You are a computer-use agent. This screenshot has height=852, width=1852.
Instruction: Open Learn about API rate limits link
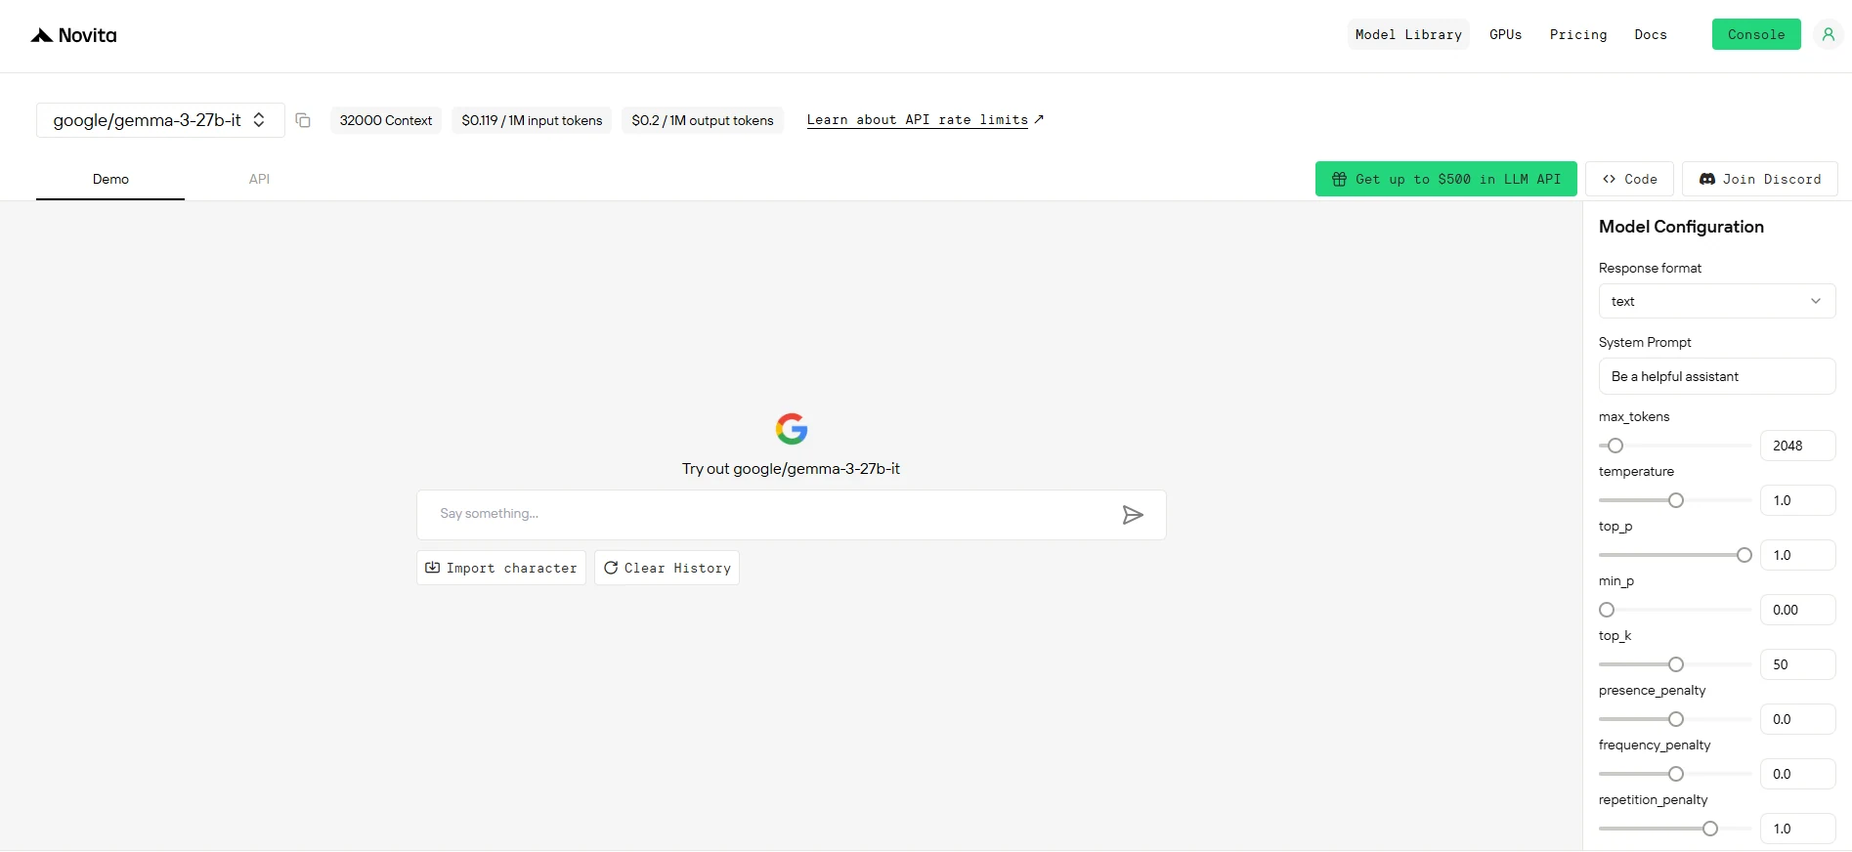(x=926, y=119)
